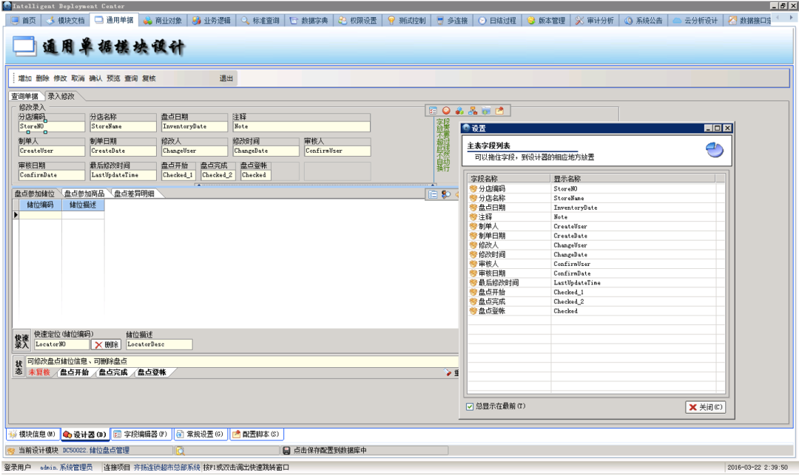
Task: Switch to the 业务逻辑 tab
Action: (x=212, y=21)
